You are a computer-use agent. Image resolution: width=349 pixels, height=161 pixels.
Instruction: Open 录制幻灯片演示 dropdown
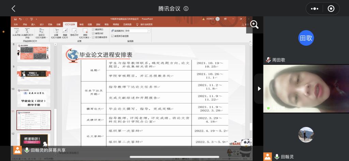(85, 33)
